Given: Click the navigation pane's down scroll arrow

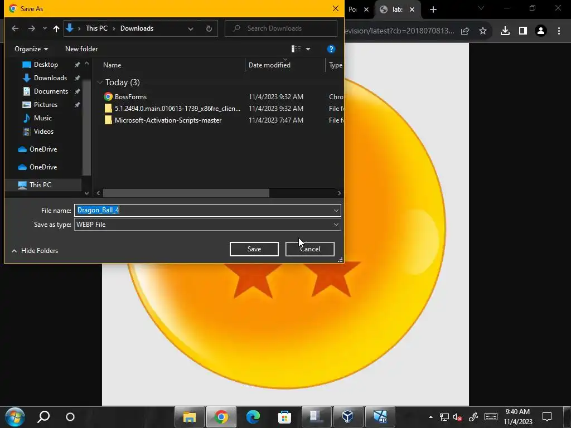Looking at the screenshot, I should pyautogui.click(x=86, y=193).
